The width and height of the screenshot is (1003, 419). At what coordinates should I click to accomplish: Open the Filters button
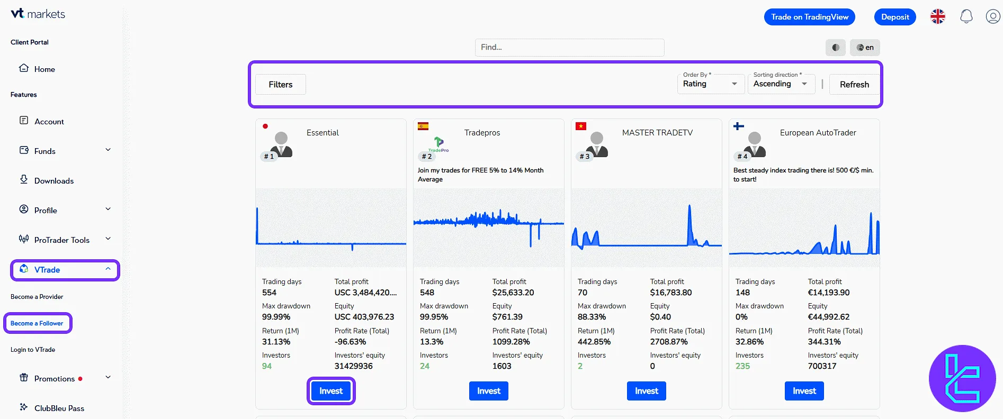click(281, 85)
